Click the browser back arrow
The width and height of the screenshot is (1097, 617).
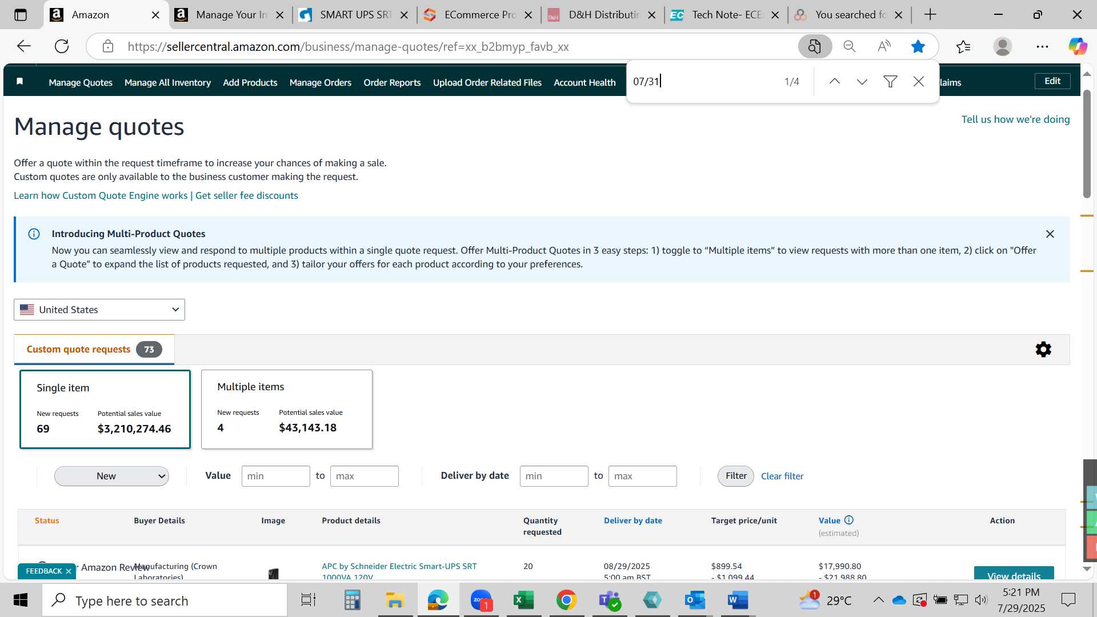pyautogui.click(x=24, y=46)
